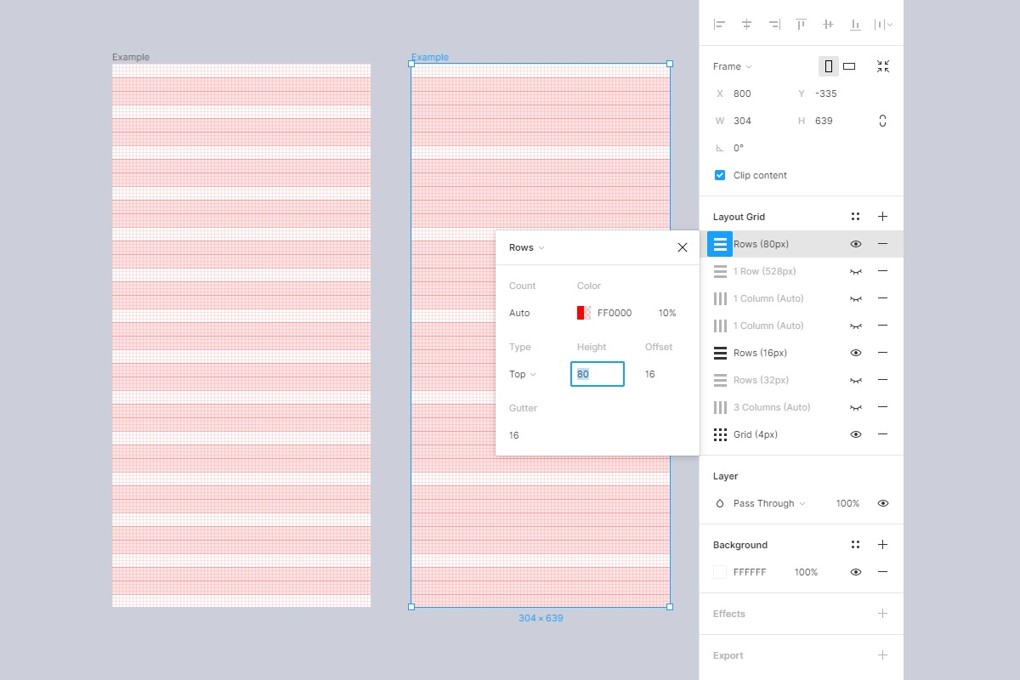
Task: Toggle the Clip content checkbox
Action: click(720, 175)
